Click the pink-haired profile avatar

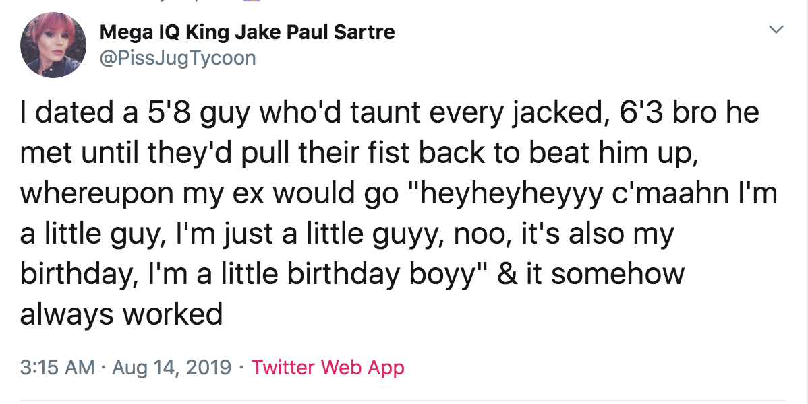click(53, 45)
